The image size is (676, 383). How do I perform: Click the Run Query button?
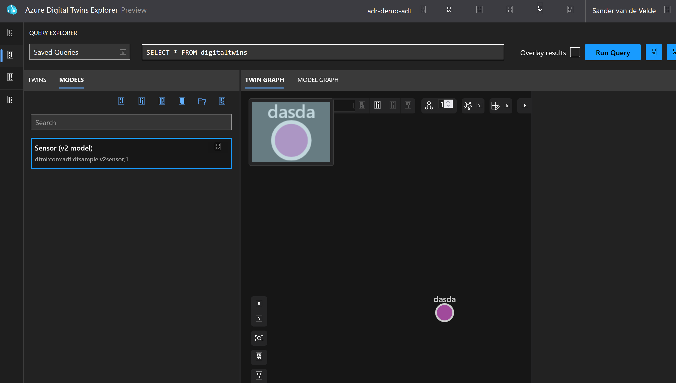(613, 52)
